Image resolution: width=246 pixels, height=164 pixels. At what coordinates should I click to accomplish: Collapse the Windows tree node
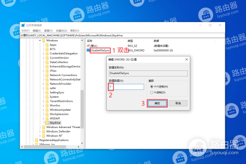[x=40, y=40]
